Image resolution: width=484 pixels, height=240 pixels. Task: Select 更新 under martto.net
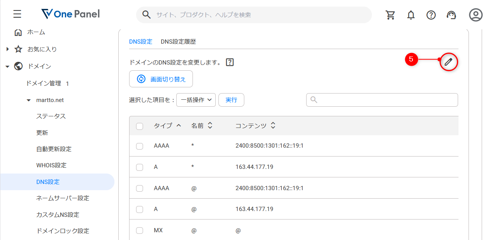(x=42, y=133)
